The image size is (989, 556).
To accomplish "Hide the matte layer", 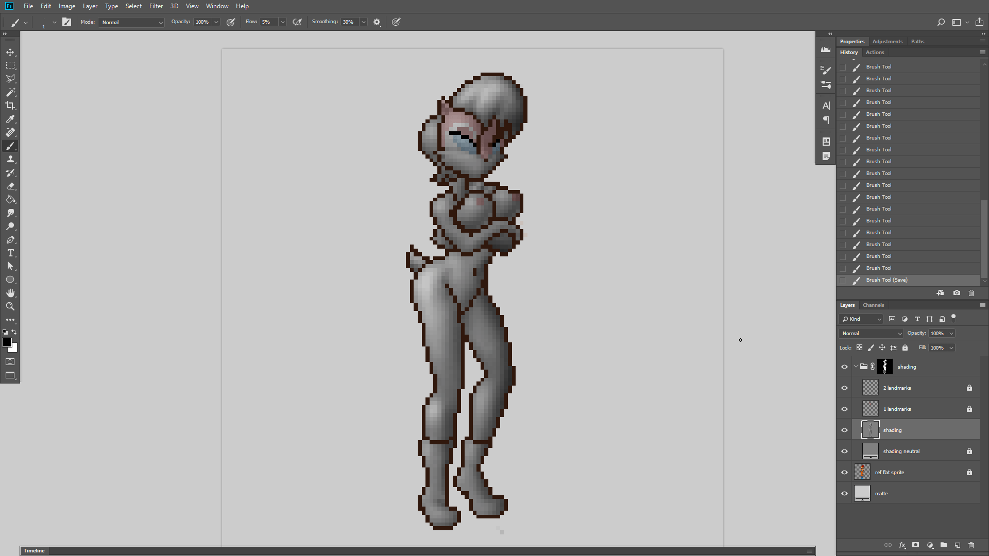I will coord(844,493).
